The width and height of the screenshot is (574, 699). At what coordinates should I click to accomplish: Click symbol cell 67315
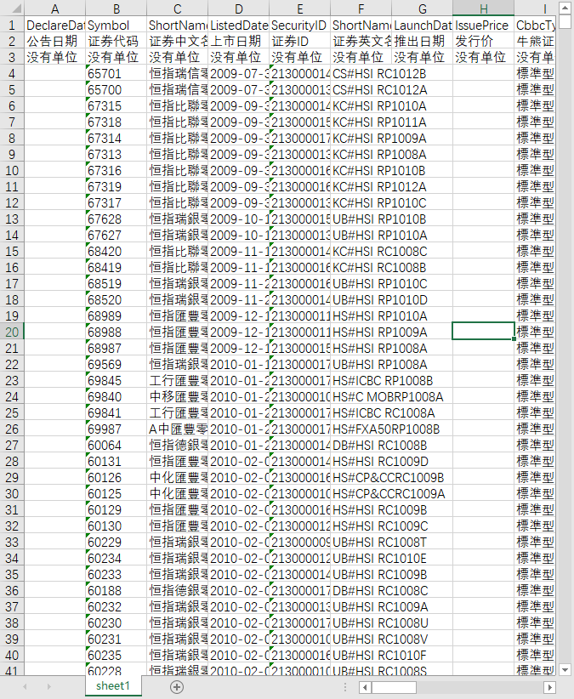tap(116, 105)
